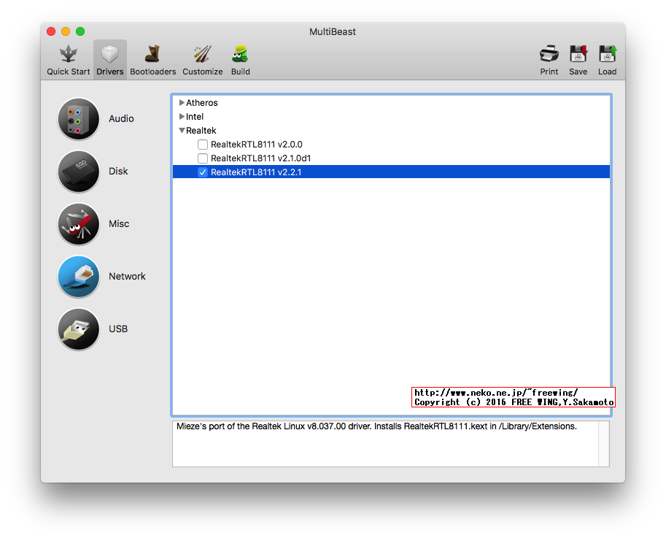Click the Realtek label
The image size is (666, 541).
pos(201,131)
